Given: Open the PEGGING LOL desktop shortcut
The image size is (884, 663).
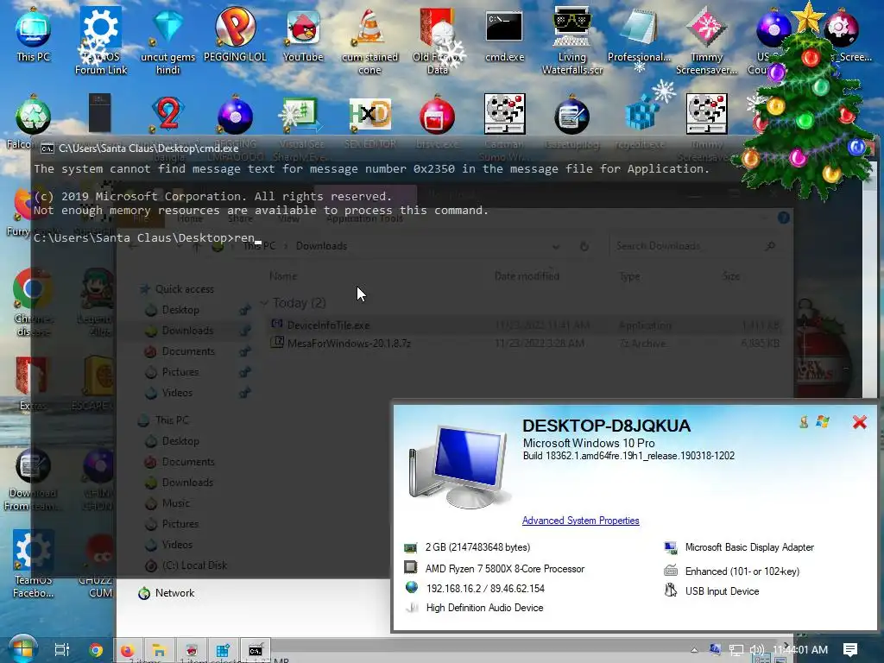Looking at the screenshot, I should 235,35.
